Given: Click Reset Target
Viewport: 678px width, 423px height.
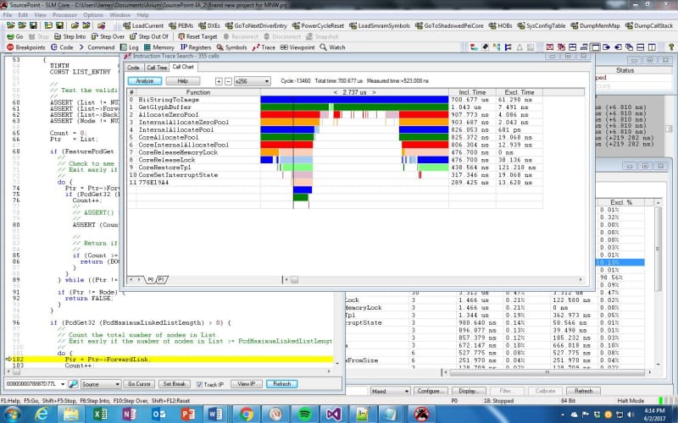Looking at the screenshot, I should (197, 36).
